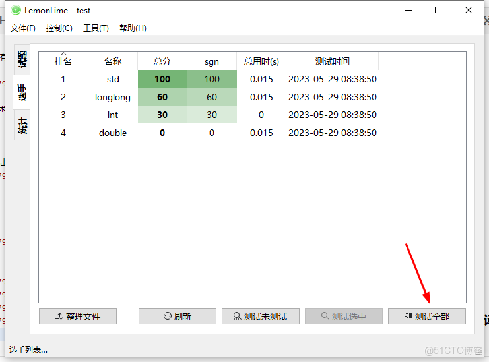The height and width of the screenshot is (362, 489).
Task: Click the sgn score 60 cell for longlong
Action: pos(212,97)
